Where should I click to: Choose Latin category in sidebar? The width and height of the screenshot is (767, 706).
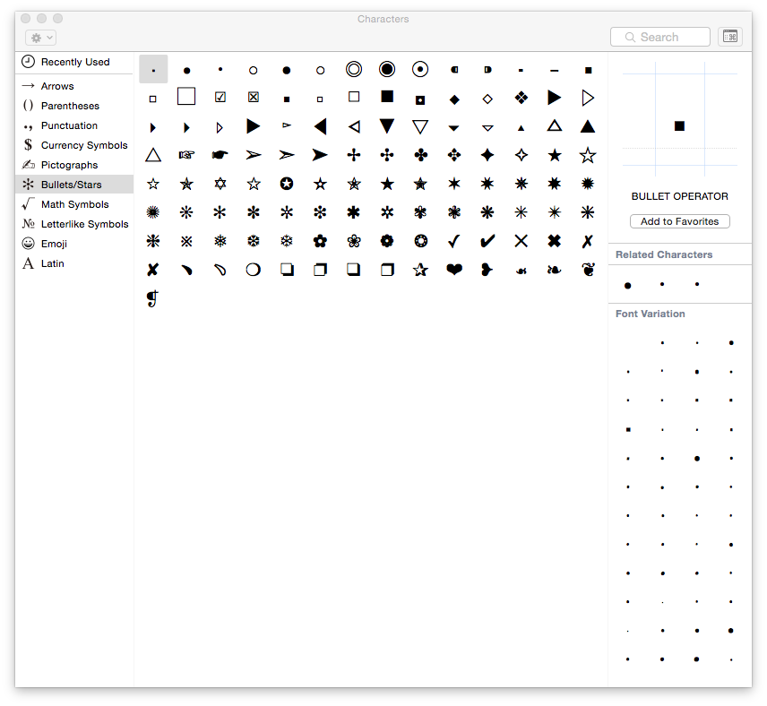(74, 263)
